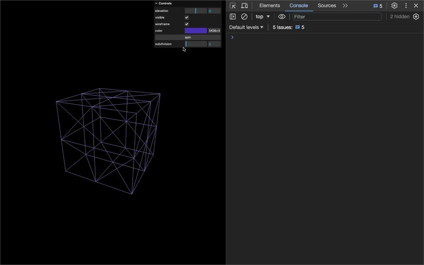Click the subdivision slider track
Viewport: 424px width, 265px height.
click(x=196, y=44)
